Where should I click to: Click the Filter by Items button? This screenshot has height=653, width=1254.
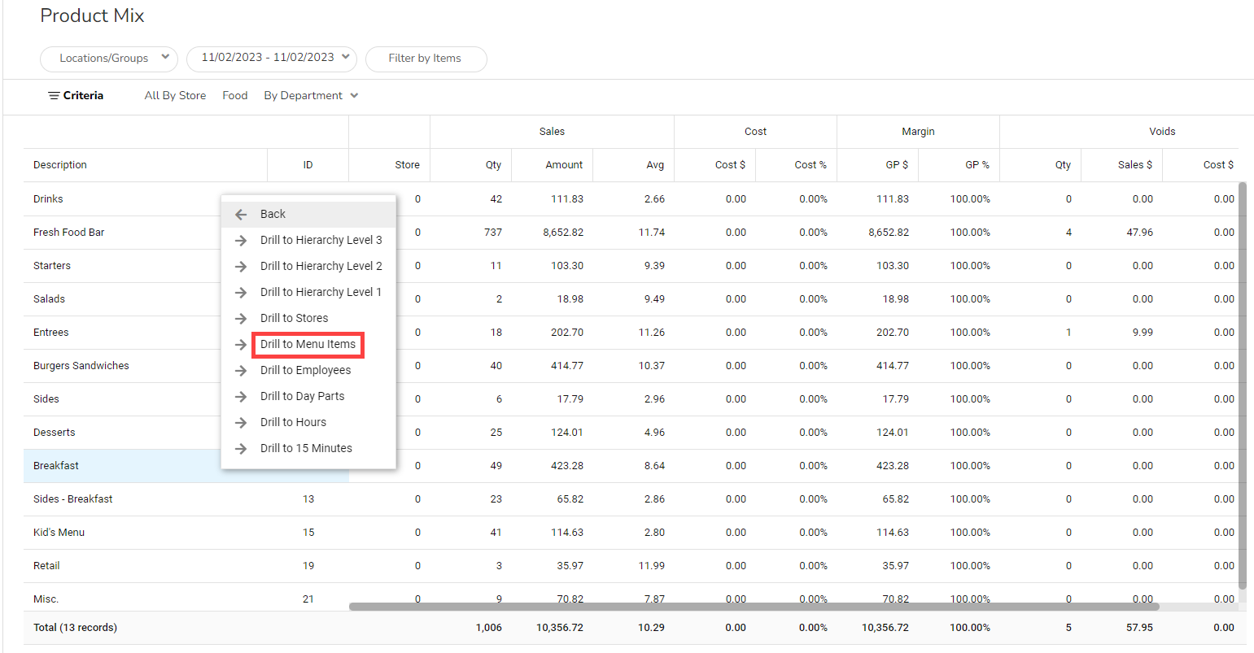426,59
